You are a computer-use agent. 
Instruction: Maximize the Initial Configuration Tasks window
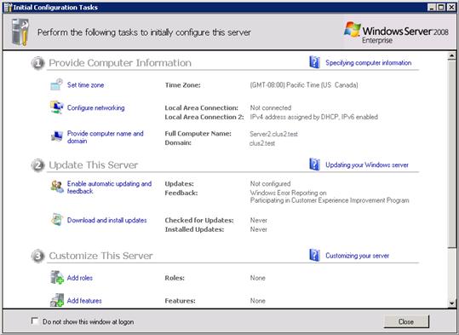(441, 8)
